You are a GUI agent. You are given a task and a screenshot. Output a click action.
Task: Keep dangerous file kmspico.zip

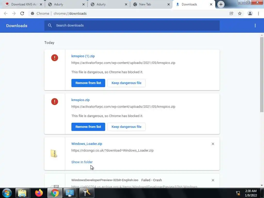(126, 127)
